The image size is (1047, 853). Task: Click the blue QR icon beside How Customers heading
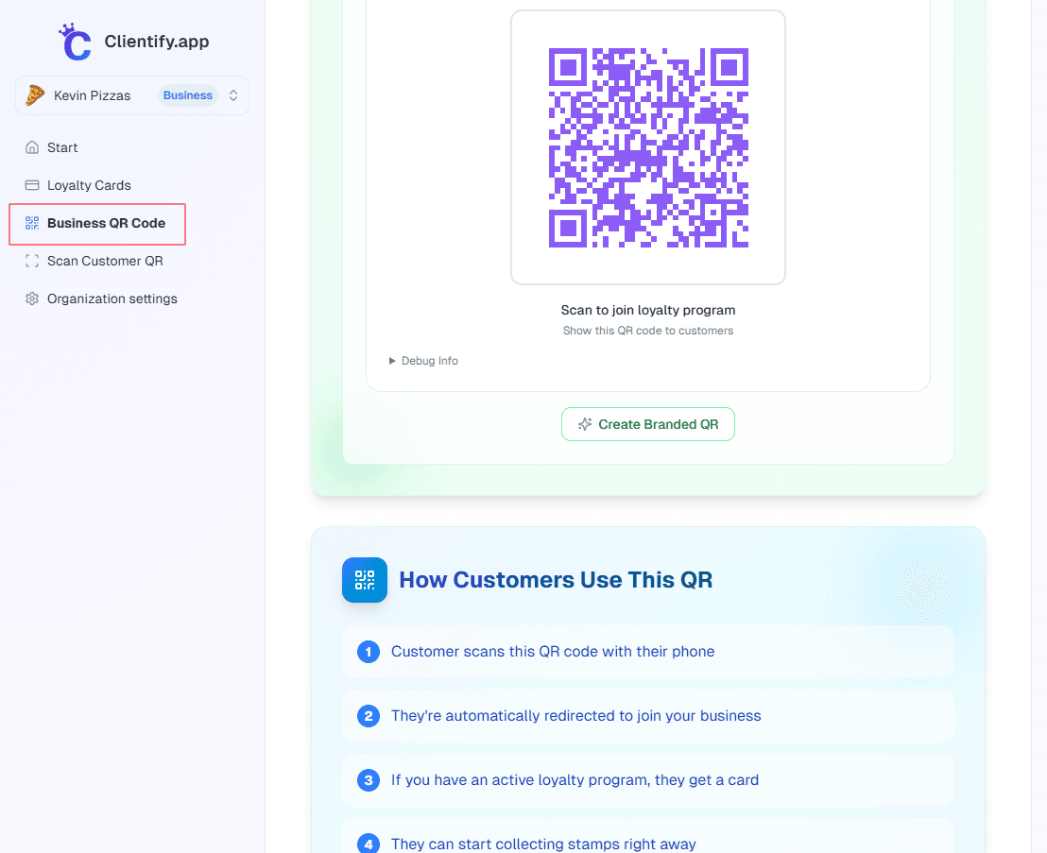pyautogui.click(x=365, y=580)
